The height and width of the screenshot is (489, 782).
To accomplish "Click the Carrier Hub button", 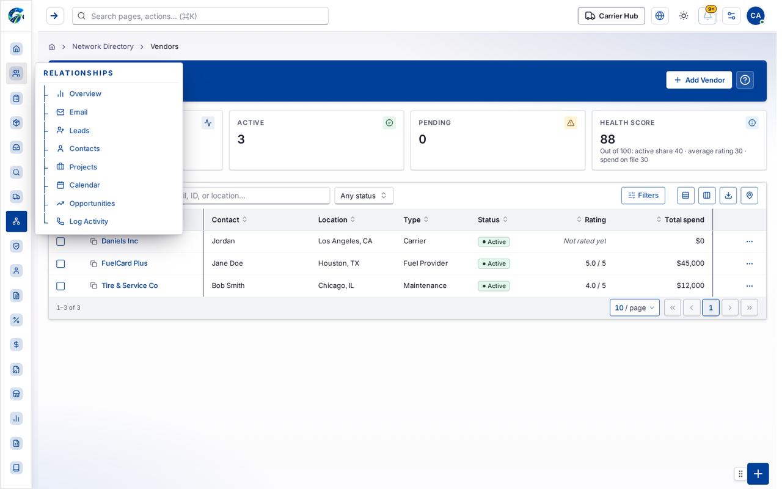I will coord(612,16).
